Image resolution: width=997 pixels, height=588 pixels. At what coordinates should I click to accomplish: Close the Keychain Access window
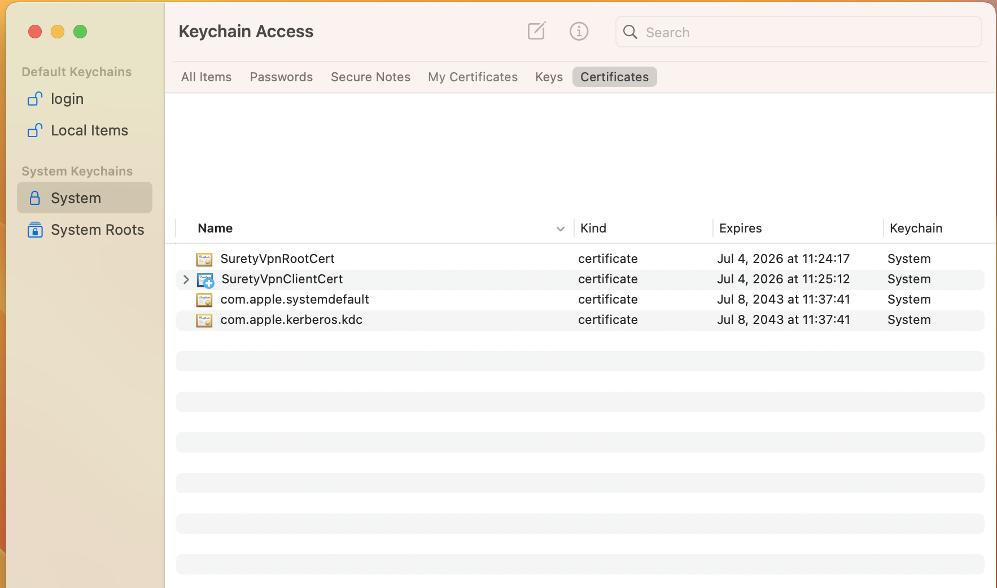35,32
